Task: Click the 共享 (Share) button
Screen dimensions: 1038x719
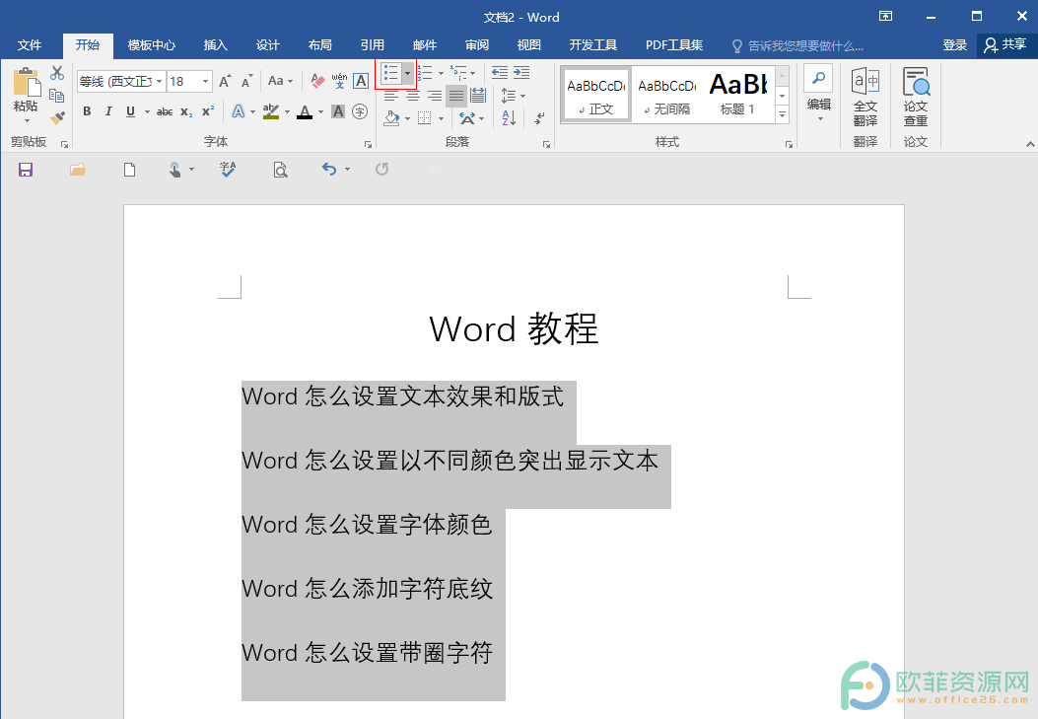Action: click(x=1005, y=45)
